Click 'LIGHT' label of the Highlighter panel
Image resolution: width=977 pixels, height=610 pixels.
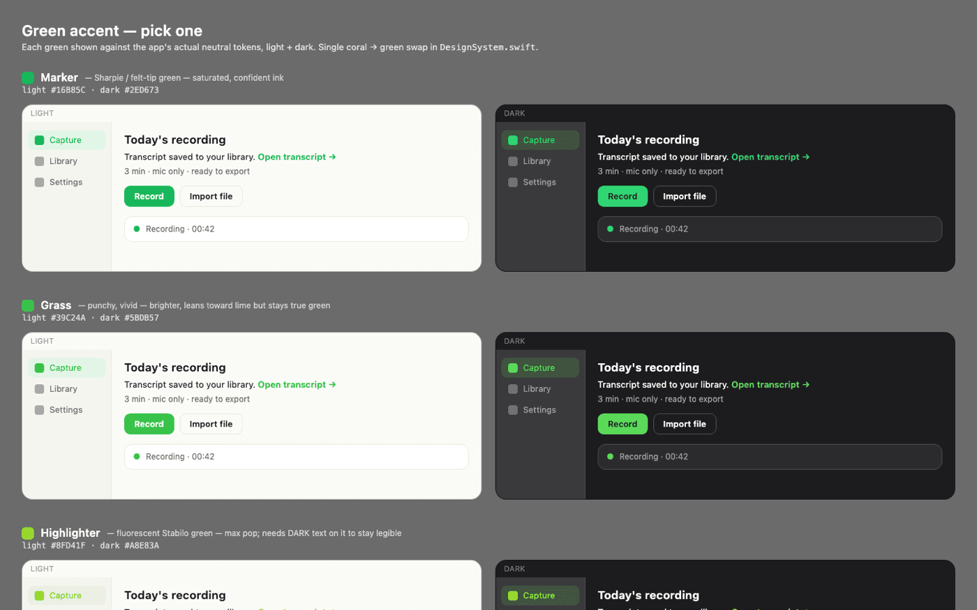click(42, 569)
